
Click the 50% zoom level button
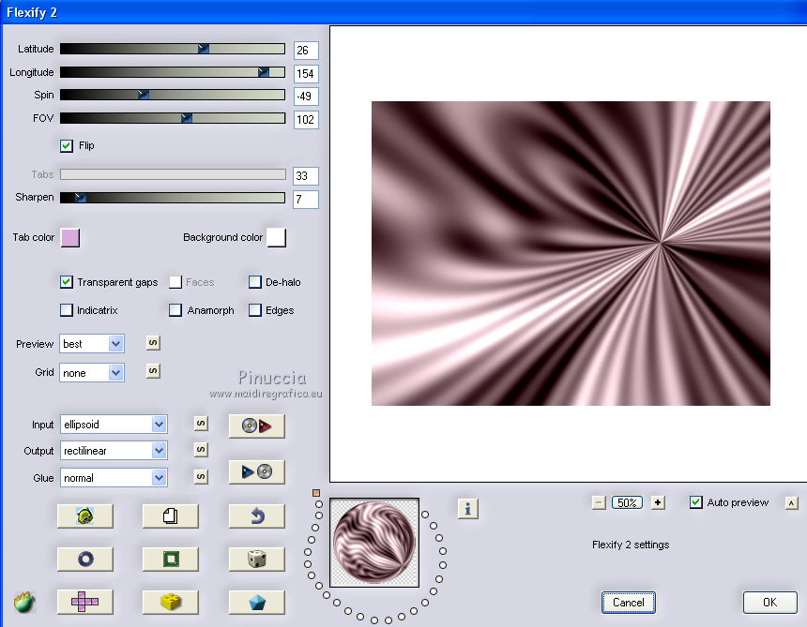627,502
